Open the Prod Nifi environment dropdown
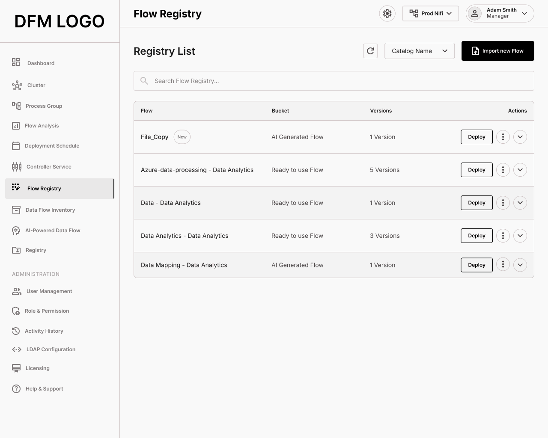The height and width of the screenshot is (438, 548). 431,13
